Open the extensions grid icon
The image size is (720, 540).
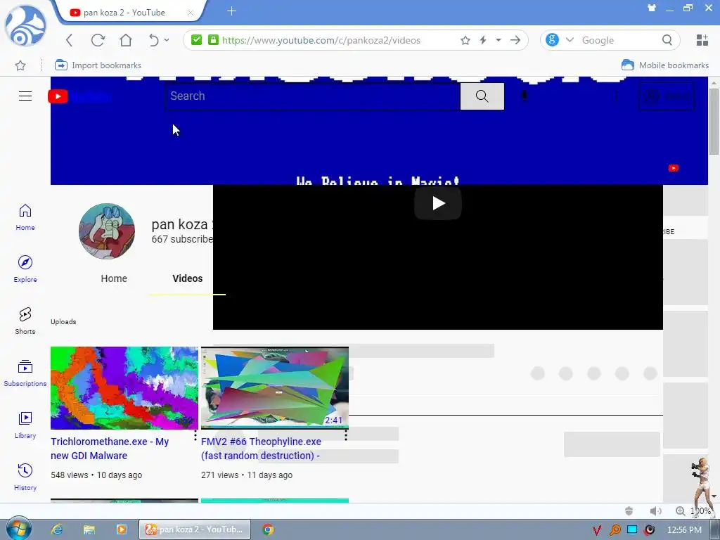pyautogui.click(x=702, y=40)
